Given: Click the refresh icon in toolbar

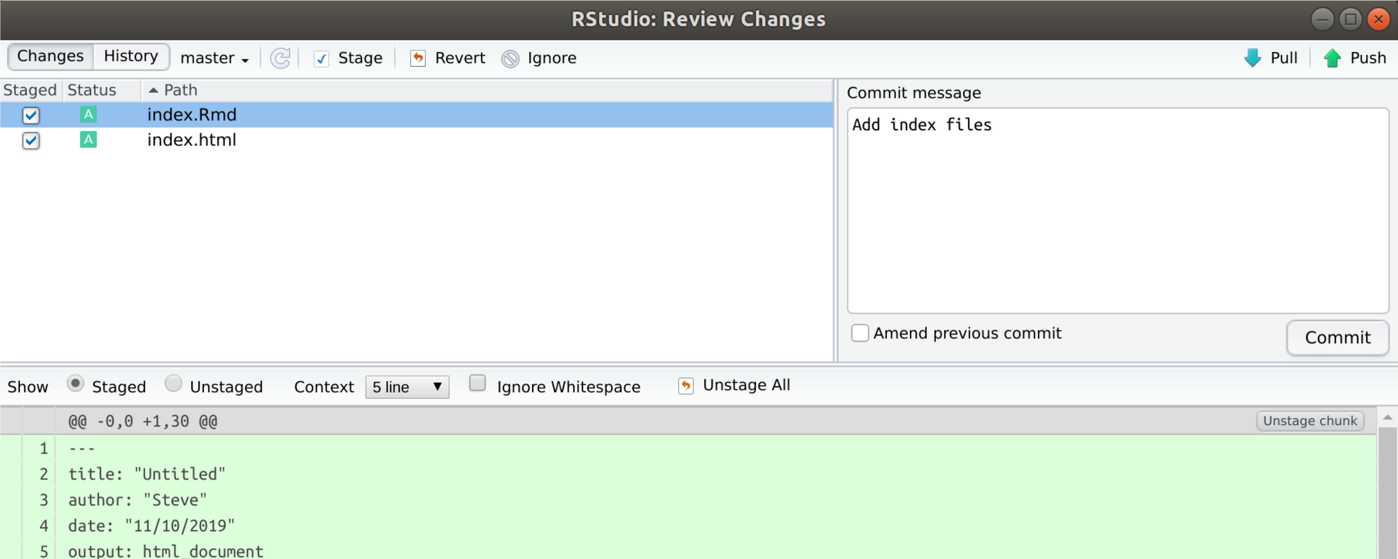Looking at the screenshot, I should 281,58.
